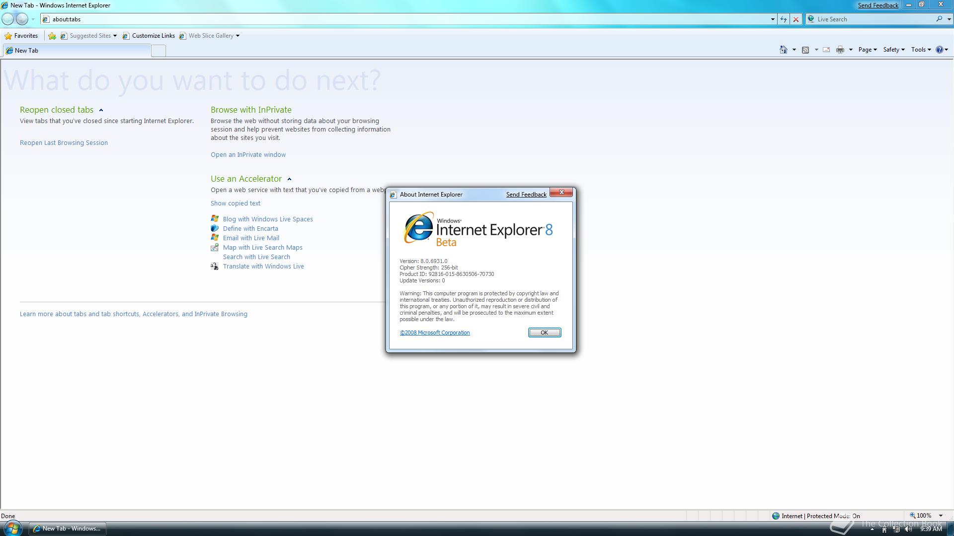Click Product ID: 92816-015-8630506-70730 text
The image size is (954, 536).
coord(447,274)
